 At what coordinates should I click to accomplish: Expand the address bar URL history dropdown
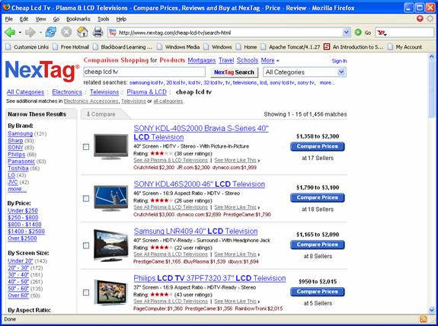346,33
